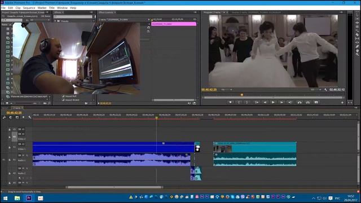Open the Edit menu
Image resolution: width=361 pixels, height=203 pixels.
(10, 8)
